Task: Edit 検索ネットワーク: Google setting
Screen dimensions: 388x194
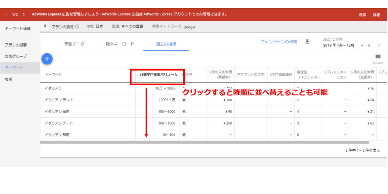Action: coord(174,27)
